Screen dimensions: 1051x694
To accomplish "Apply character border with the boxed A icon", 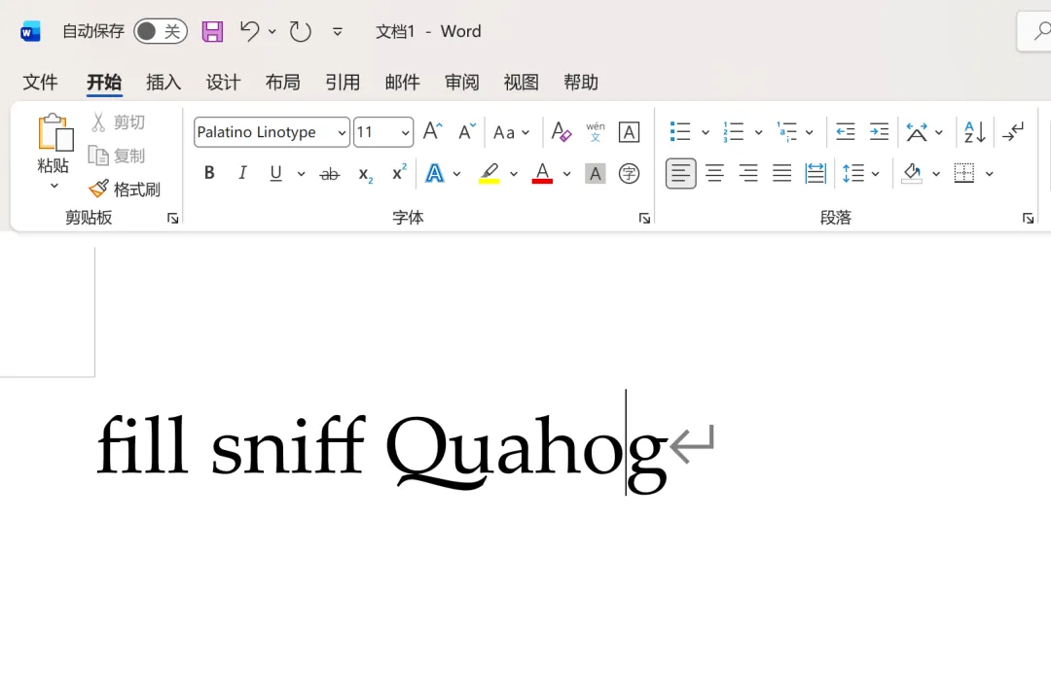I will pyautogui.click(x=629, y=132).
